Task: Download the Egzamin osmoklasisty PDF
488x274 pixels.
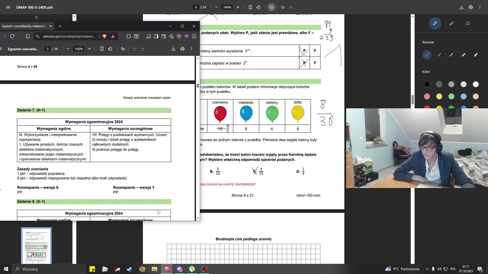Action: tap(173, 49)
